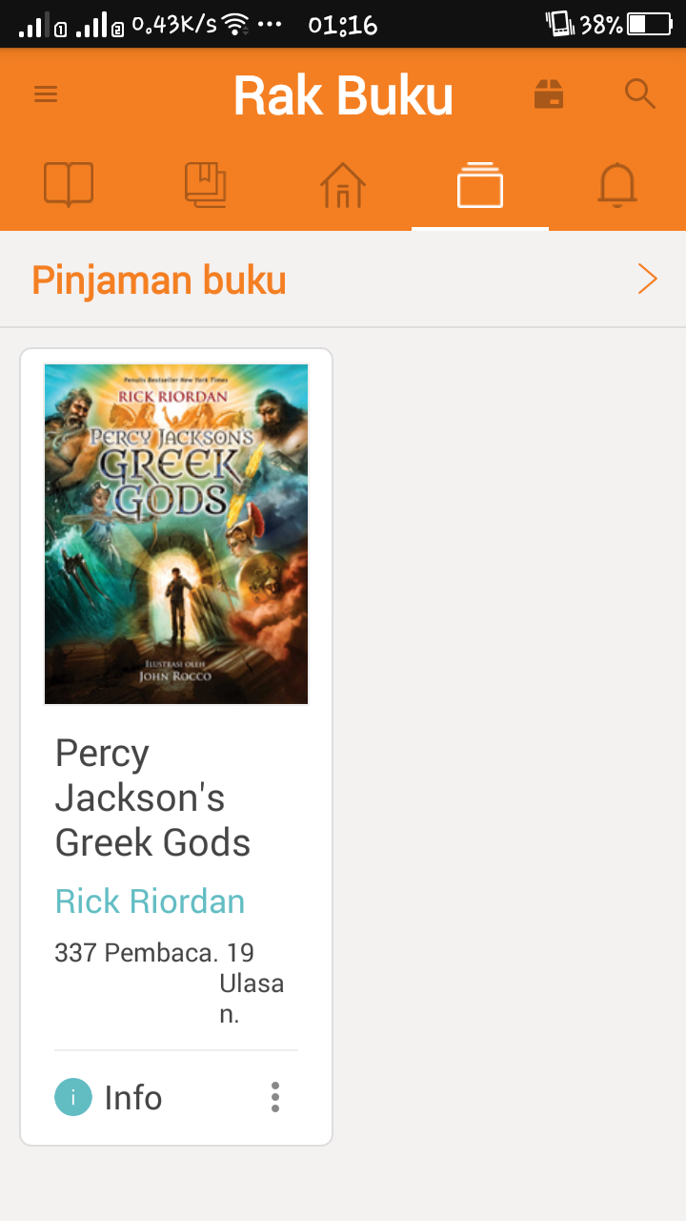Select the stacked books tab
This screenshot has height=1221, width=686.
coord(206,184)
